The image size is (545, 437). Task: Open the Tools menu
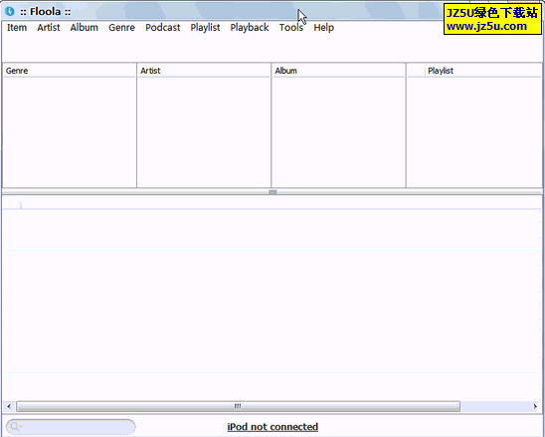(291, 28)
